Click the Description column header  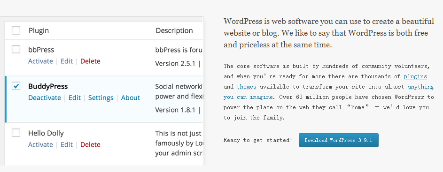click(x=174, y=30)
